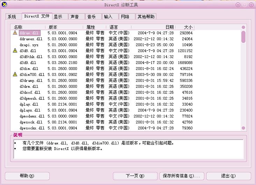Image resolution: width=256 pixels, height=185 pixels.
Task: Click the 退出(X) button
Action: [229, 176]
